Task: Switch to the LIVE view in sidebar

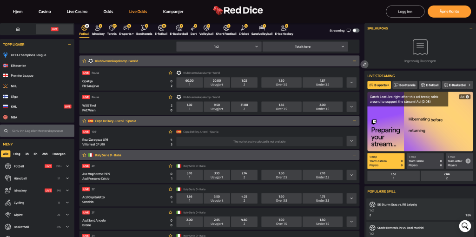Action: pos(55,29)
